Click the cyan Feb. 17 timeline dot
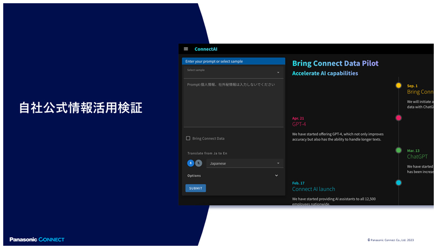Screen dimensions: 437x249 pos(399,183)
